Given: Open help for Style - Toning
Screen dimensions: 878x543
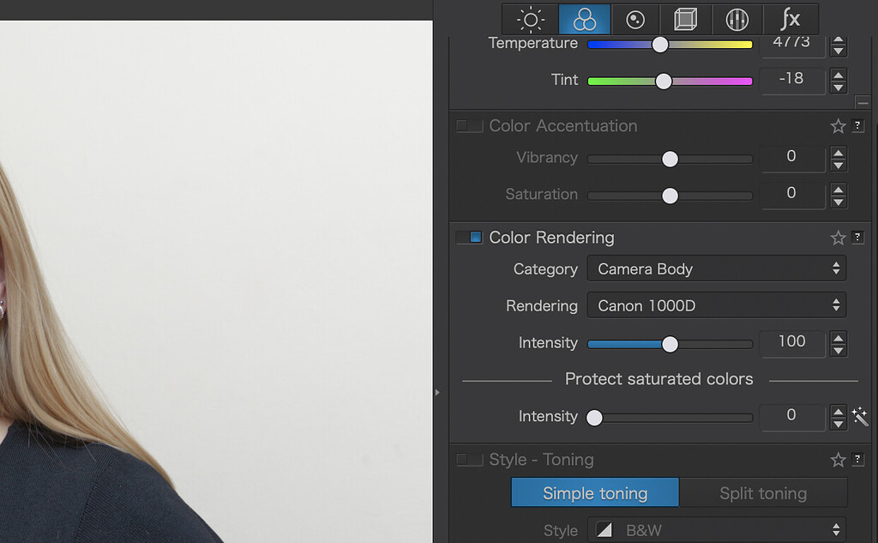Looking at the screenshot, I should click(x=857, y=460).
